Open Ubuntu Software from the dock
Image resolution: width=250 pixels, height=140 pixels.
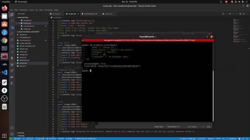click(x=4, y=24)
